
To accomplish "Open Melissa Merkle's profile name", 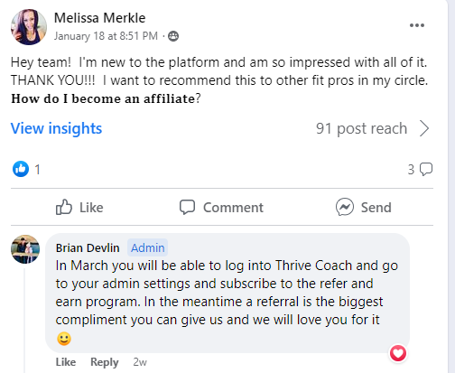I will point(100,18).
